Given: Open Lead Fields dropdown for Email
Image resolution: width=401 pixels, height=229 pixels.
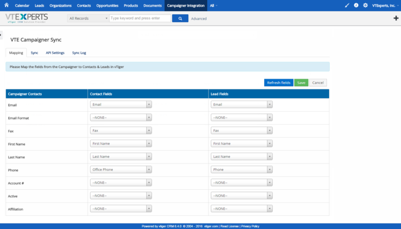Looking at the screenshot, I should (242, 104).
